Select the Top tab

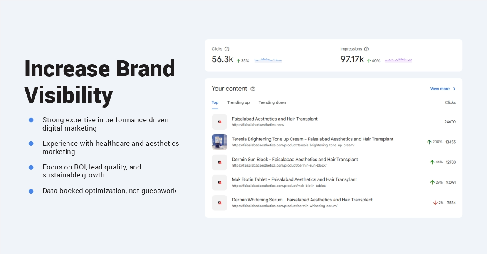(215, 102)
